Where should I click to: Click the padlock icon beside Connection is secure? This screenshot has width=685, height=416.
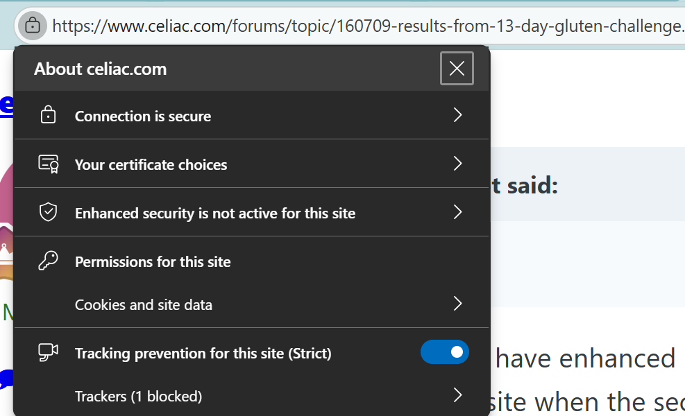(x=48, y=116)
